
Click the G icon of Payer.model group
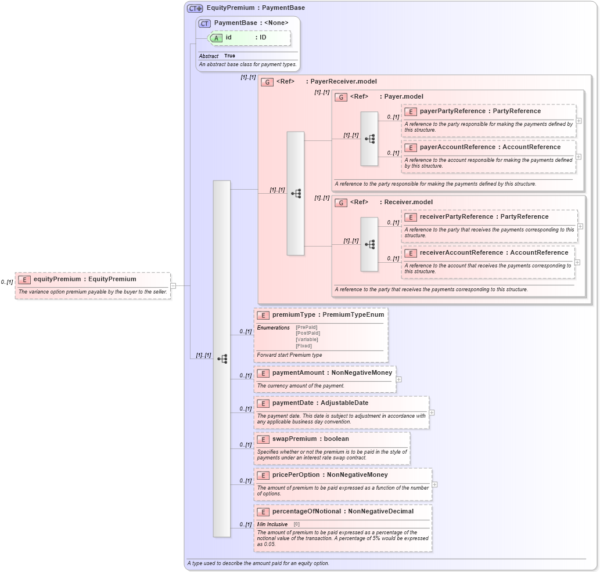pos(341,97)
